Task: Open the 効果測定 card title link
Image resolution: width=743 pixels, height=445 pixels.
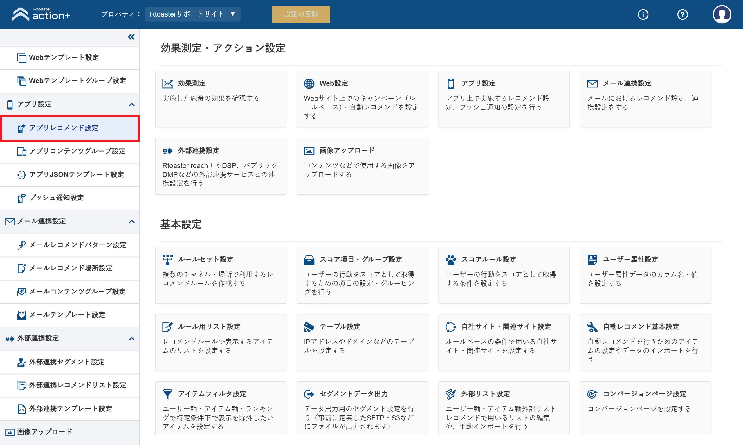Action: point(192,83)
